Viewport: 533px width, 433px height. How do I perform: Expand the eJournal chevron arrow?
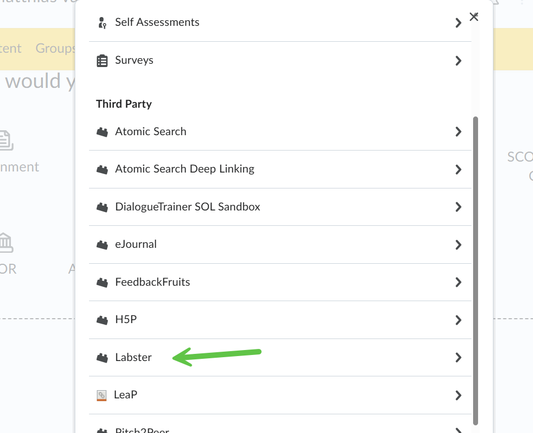point(458,245)
